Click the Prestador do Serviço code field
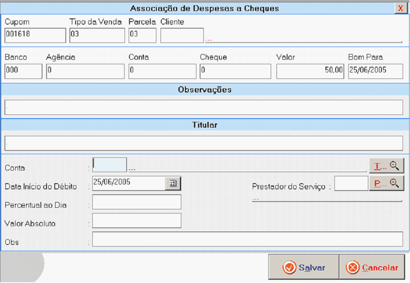 click(351, 184)
